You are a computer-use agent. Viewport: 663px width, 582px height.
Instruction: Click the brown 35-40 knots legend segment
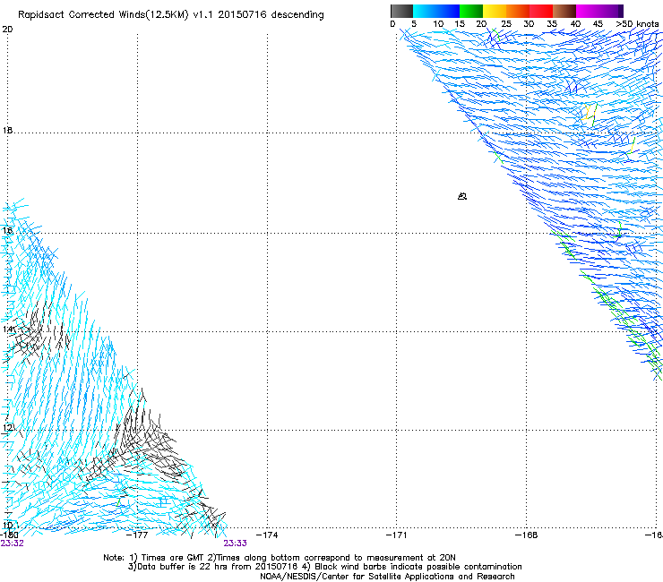click(564, 11)
